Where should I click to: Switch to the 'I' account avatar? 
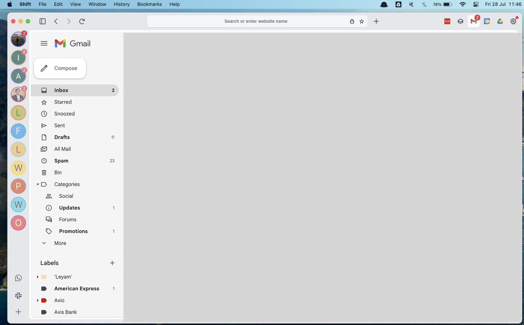(18, 58)
